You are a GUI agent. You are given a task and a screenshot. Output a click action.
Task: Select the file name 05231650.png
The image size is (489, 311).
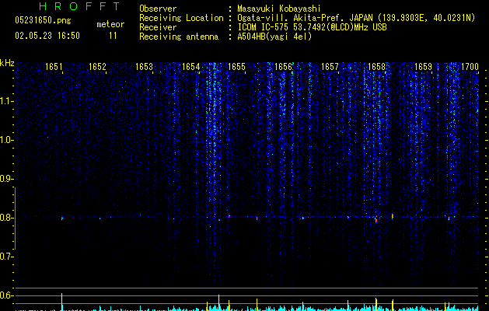tap(43, 21)
